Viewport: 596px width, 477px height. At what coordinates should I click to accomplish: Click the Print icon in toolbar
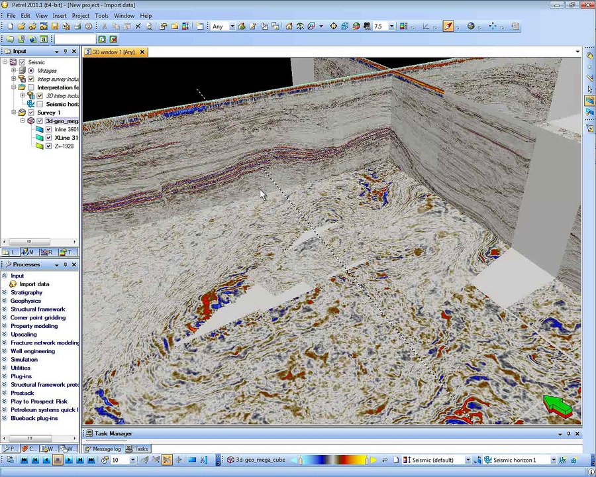(x=77, y=26)
